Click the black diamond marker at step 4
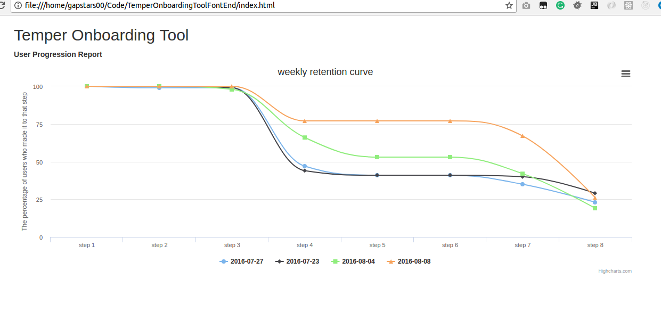 305,171
